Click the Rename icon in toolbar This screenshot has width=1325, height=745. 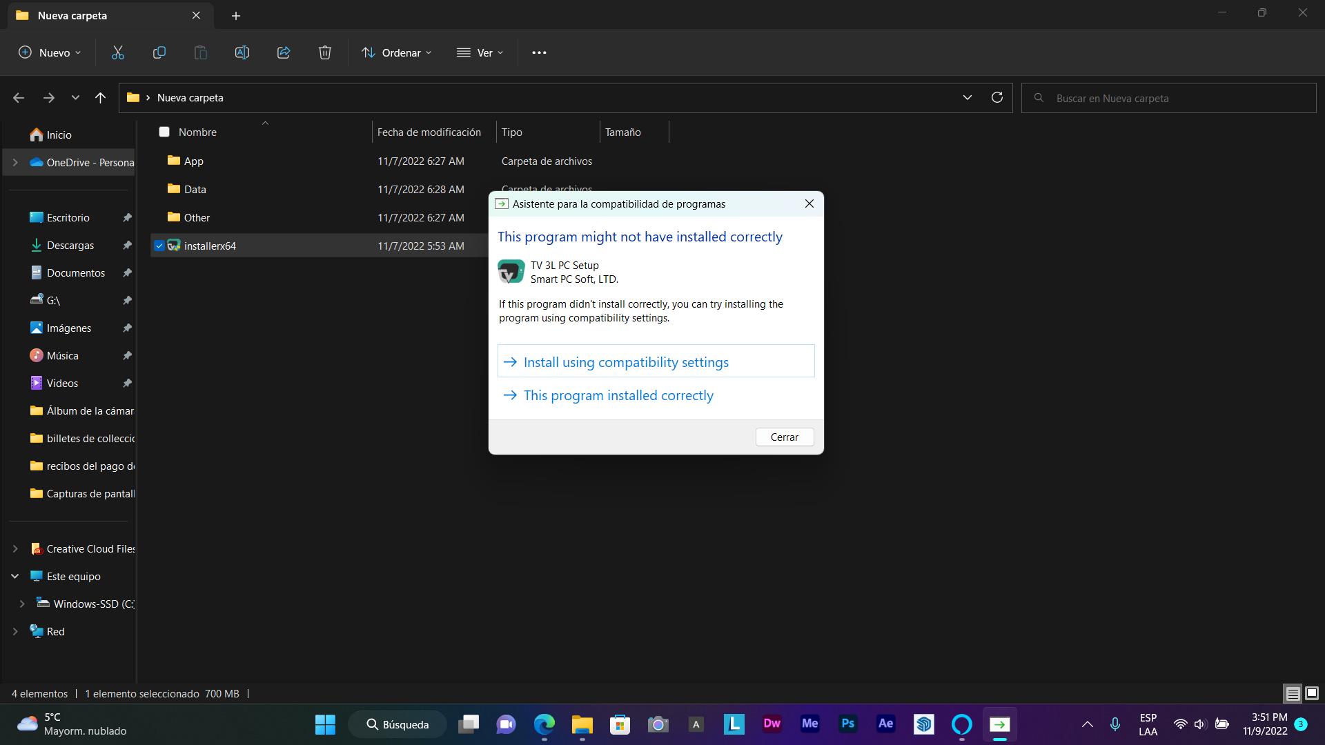pyautogui.click(x=242, y=52)
